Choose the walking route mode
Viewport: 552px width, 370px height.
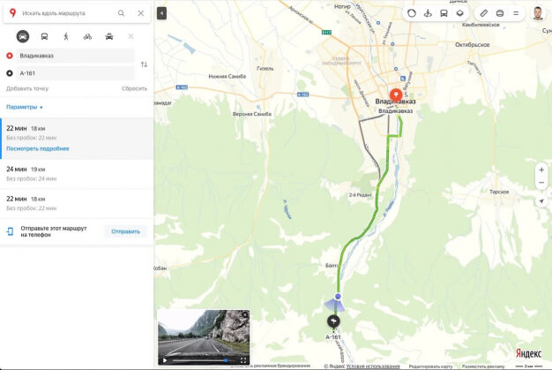pos(66,36)
